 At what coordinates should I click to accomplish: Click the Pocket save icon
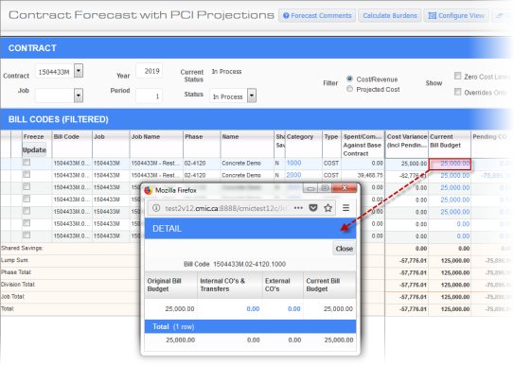tap(313, 208)
